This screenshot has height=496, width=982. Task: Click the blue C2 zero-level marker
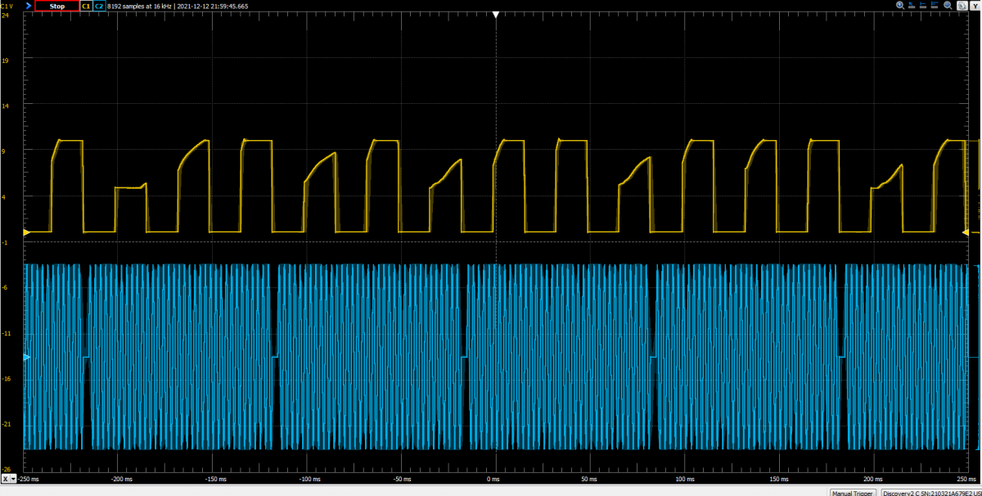coord(26,358)
